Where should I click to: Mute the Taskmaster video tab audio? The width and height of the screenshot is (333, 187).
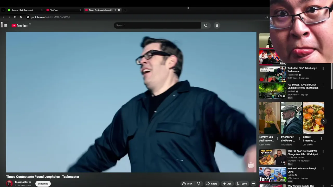[115, 10]
